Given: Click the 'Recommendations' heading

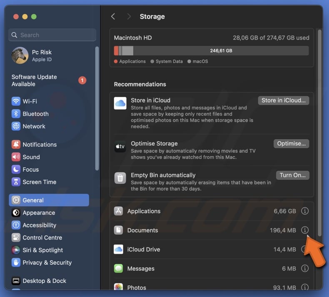Looking at the screenshot, I should pyautogui.click(x=140, y=84).
